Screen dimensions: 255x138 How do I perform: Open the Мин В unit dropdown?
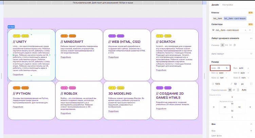pos(248,73)
